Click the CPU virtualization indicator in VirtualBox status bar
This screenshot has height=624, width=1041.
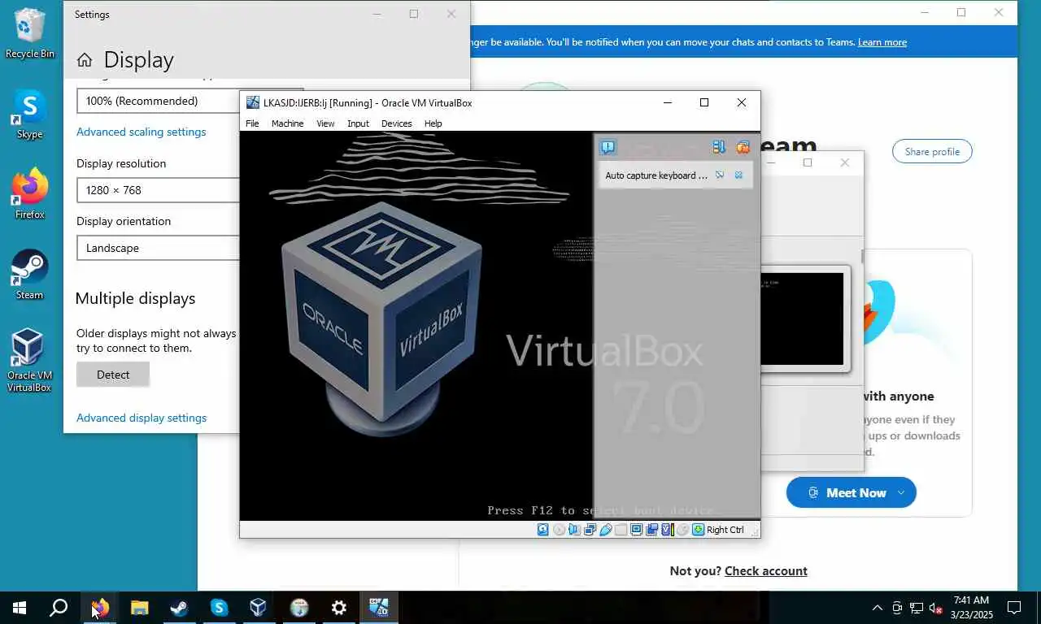click(668, 530)
